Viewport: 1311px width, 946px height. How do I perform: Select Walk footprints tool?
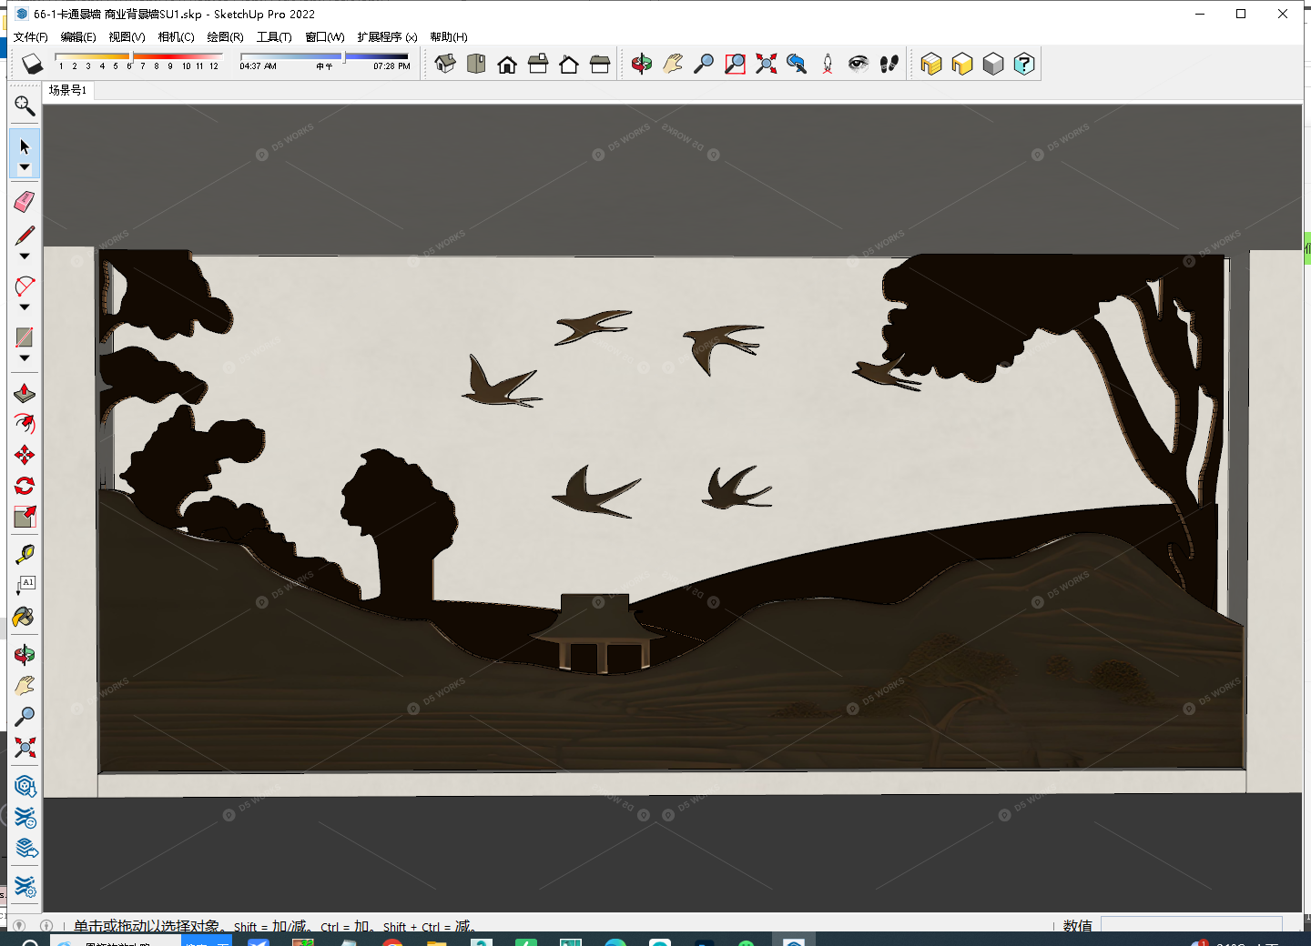pyautogui.click(x=889, y=64)
